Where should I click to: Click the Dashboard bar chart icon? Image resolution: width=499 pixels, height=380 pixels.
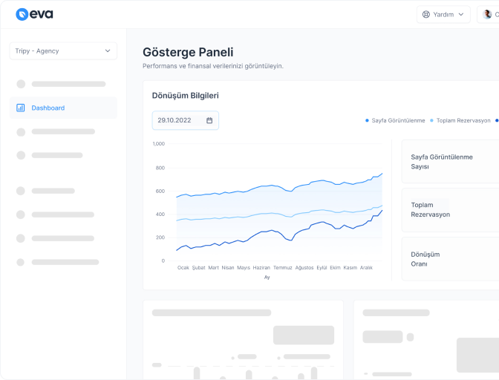[21, 108]
